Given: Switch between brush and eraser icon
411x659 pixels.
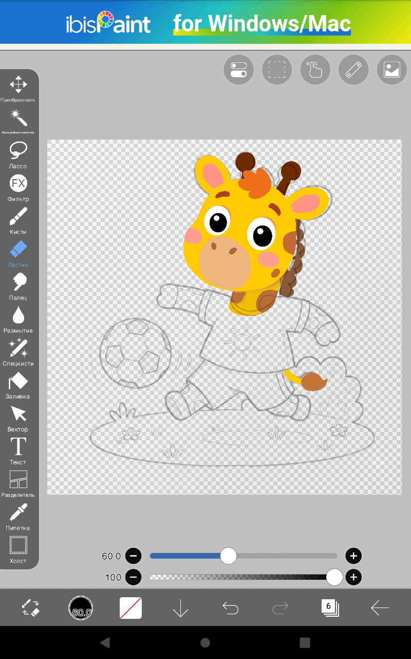Looking at the screenshot, I should tap(31, 608).
